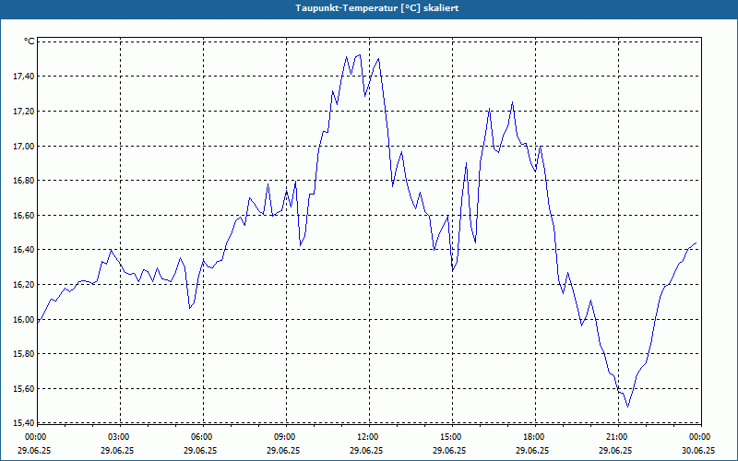Click the lowest trough of the blue curve
Screen dimensions: 738x461
click(x=627, y=407)
